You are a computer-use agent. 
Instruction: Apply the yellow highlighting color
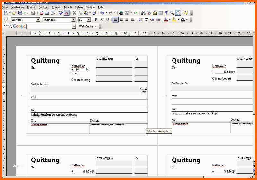[174, 20]
